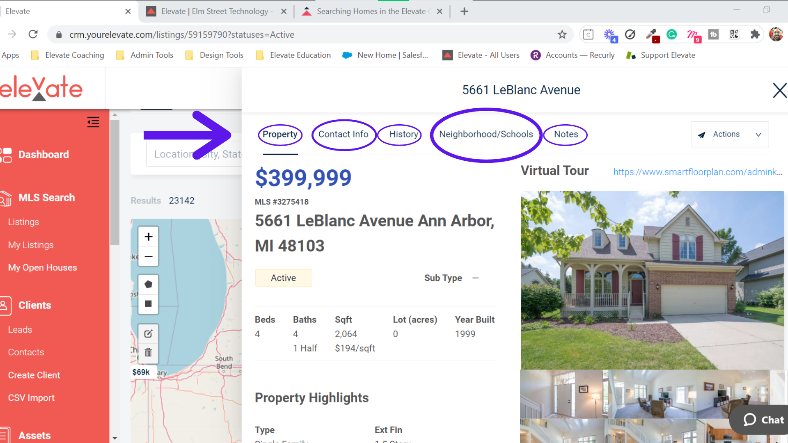This screenshot has width=788, height=443.
Task: Expand the MLS Search sidebar section
Action: (46, 198)
